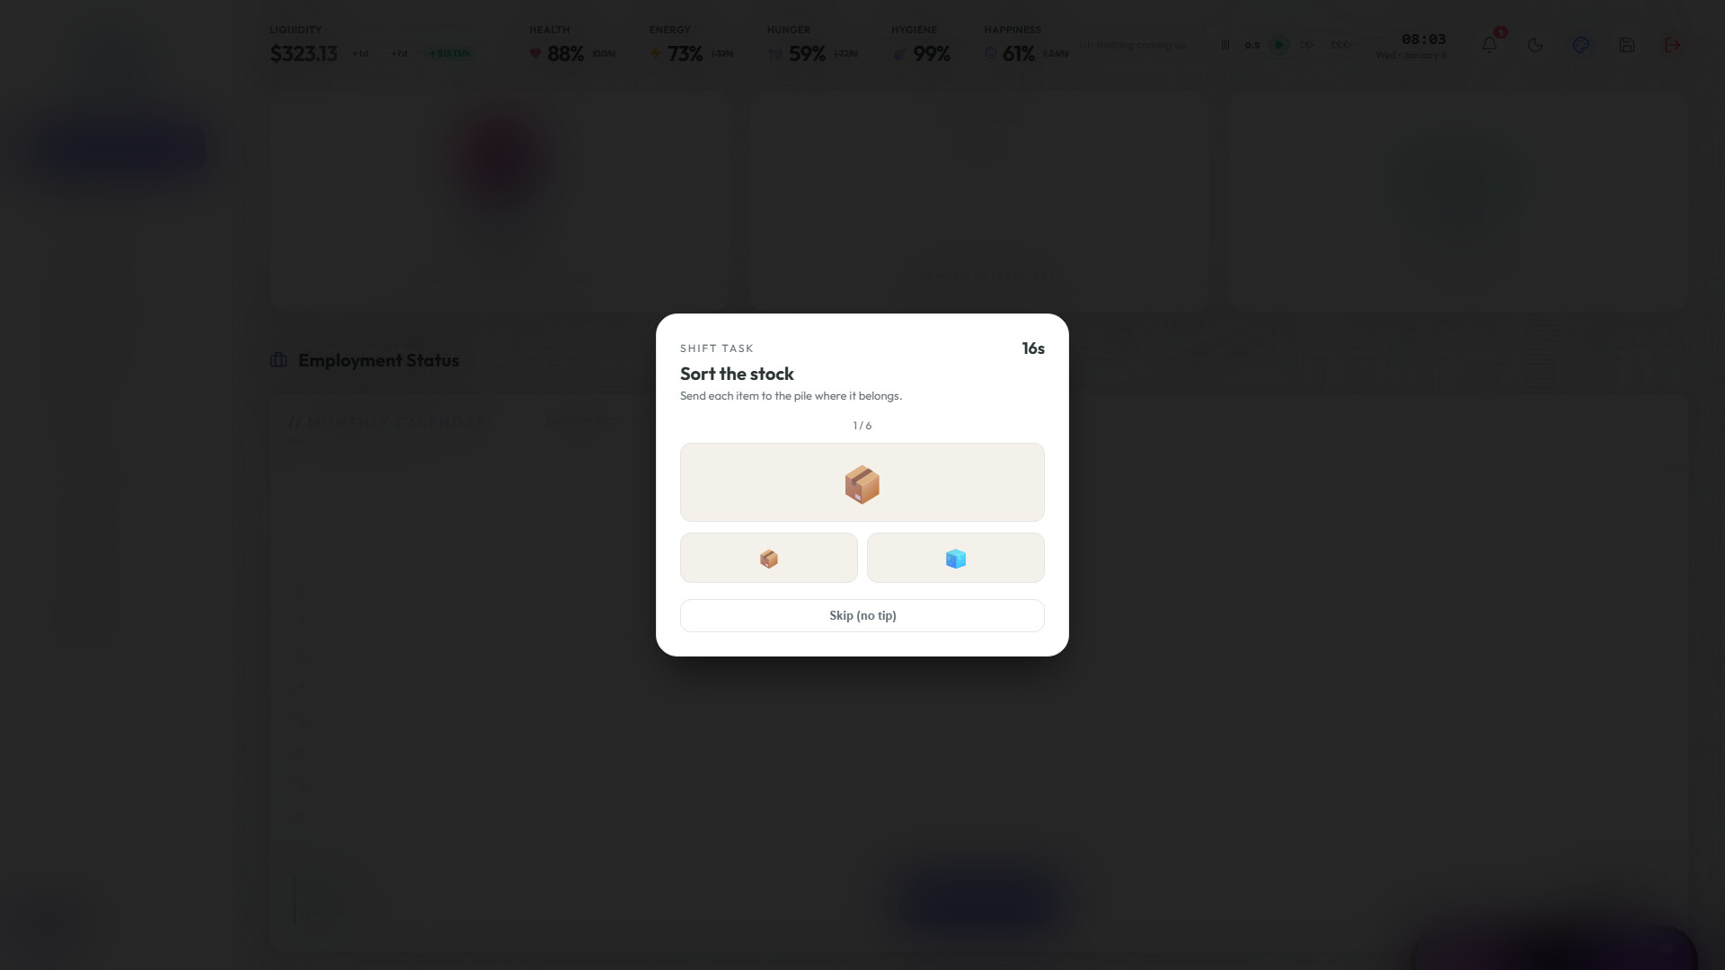The image size is (1725, 970).
Task: Click the Happiness 61% value
Action: coord(1019,54)
